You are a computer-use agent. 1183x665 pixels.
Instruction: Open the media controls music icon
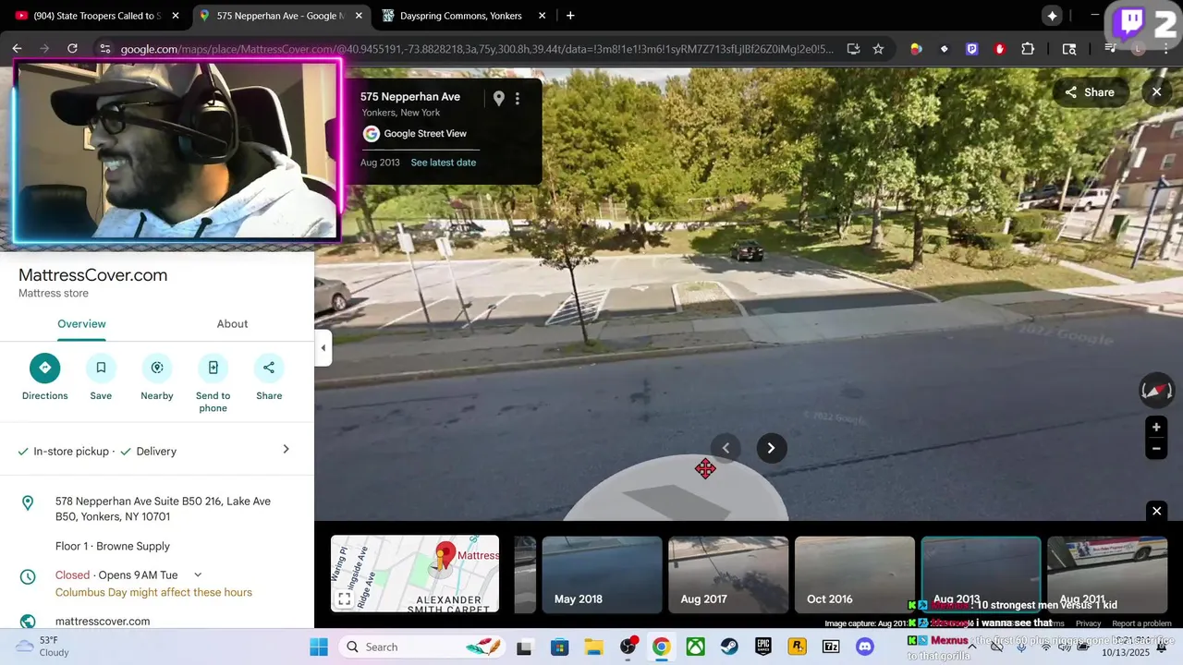coord(1112,49)
